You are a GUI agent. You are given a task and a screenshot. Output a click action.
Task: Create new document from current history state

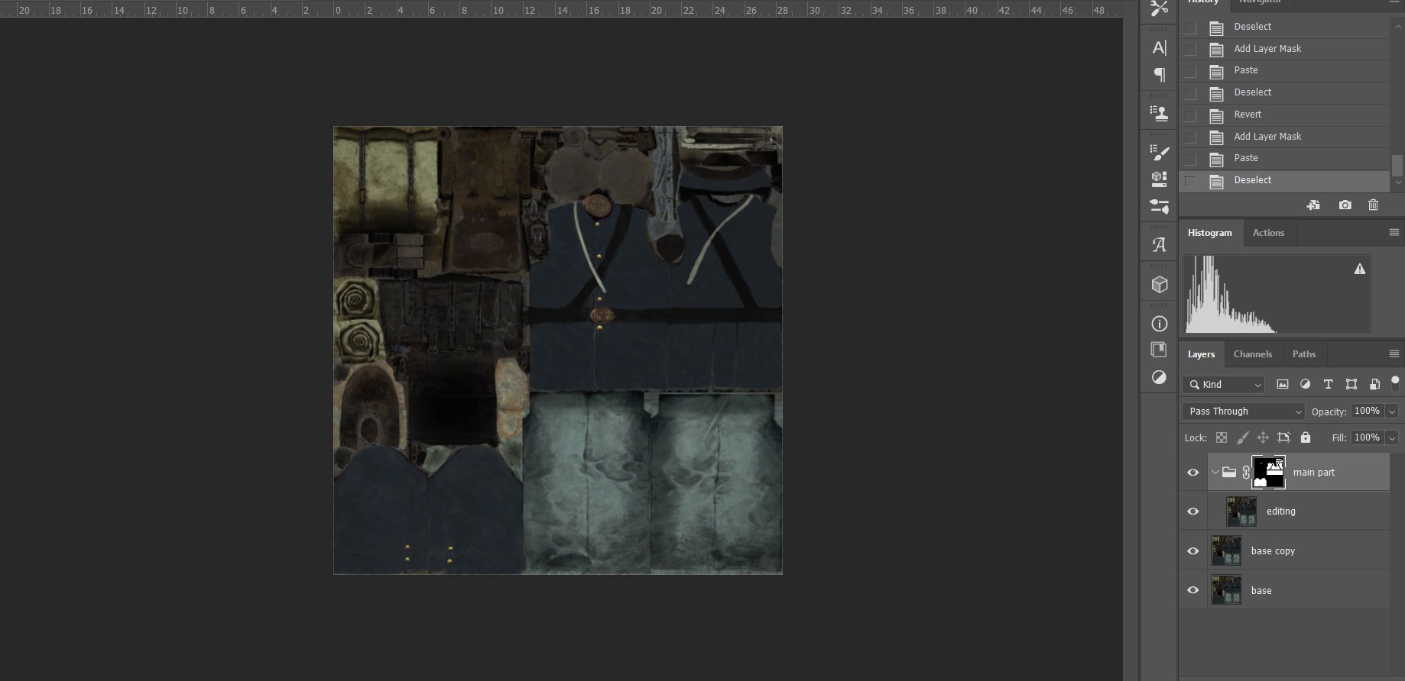point(1313,205)
